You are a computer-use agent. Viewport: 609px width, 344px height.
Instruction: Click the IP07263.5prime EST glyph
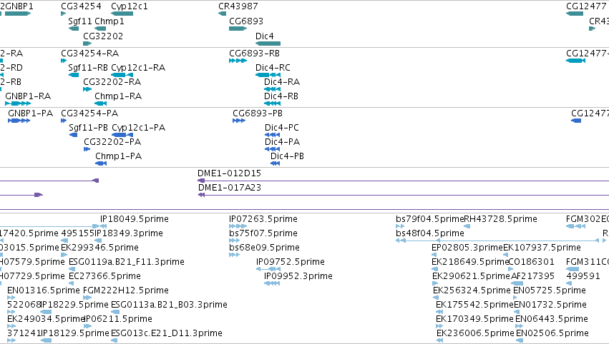coord(238,226)
